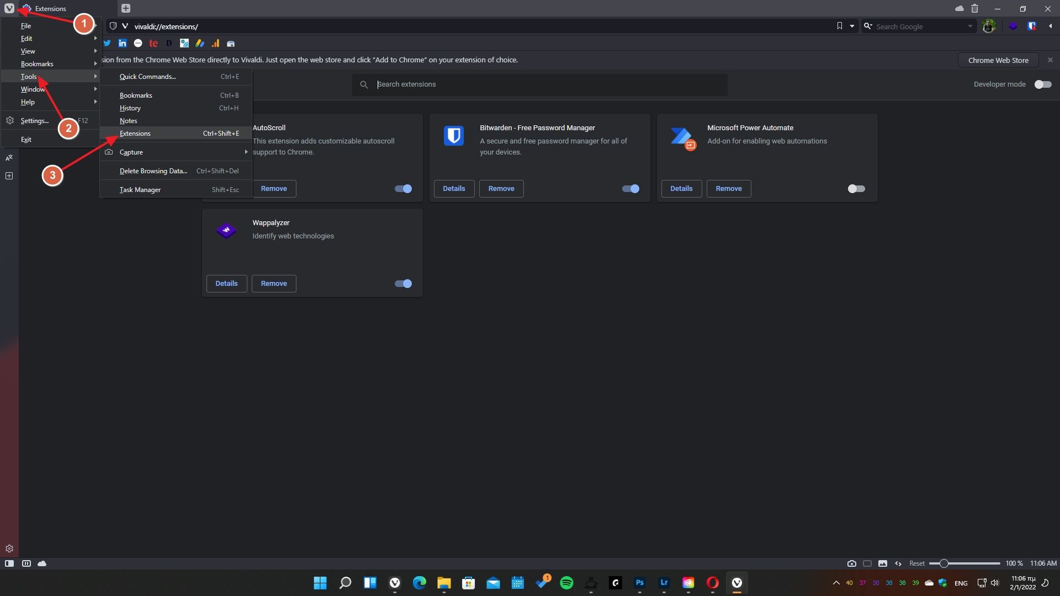
Task: Click the Wappalyzer extension toolbar icon
Action: 1013,26
